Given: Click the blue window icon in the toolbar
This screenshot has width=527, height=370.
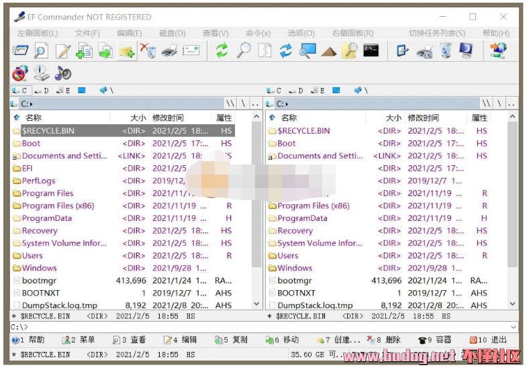Looking at the screenshot, I should tap(20, 50).
